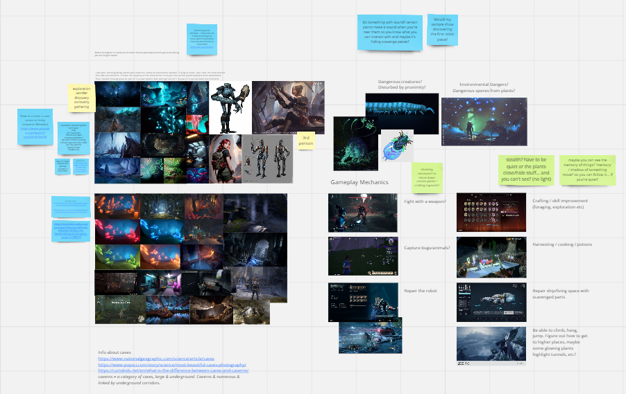The image size is (626, 394).
Task: Click the glowing blue centipede creature image
Action: [402, 107]
